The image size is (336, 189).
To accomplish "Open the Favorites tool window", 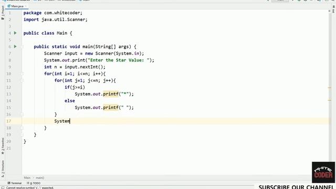I will coord(3,146).
